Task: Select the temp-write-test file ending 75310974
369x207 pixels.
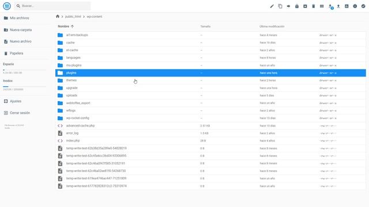Action: 96,186
